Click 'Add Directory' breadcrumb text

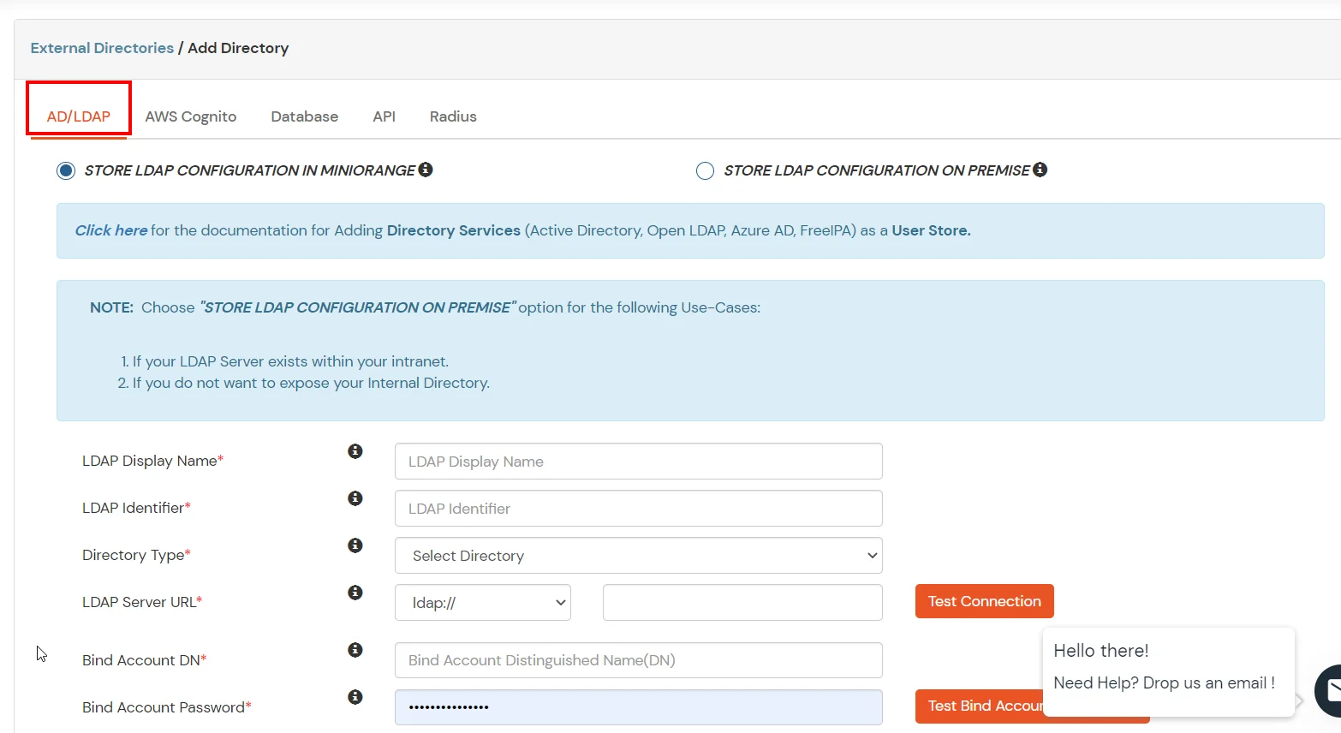[238, 48]
